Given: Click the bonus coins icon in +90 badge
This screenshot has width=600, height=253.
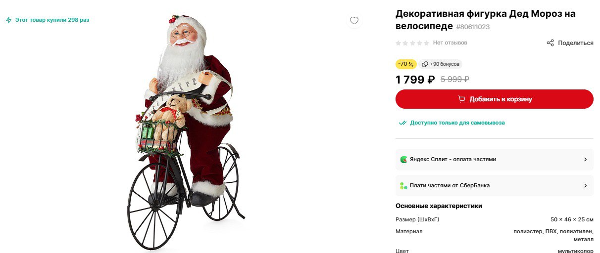Looking at the screenshot, I should tap(425, 64).
